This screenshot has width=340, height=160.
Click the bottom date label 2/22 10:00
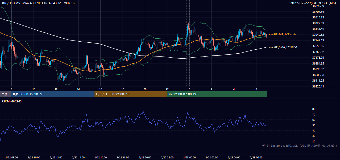tap(34, 158)
